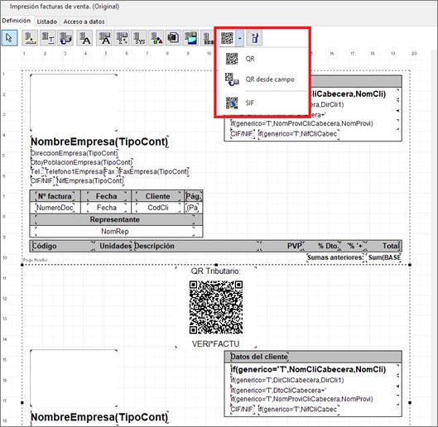
Task: Select the Pág. column header
Action: pos(193,196)
